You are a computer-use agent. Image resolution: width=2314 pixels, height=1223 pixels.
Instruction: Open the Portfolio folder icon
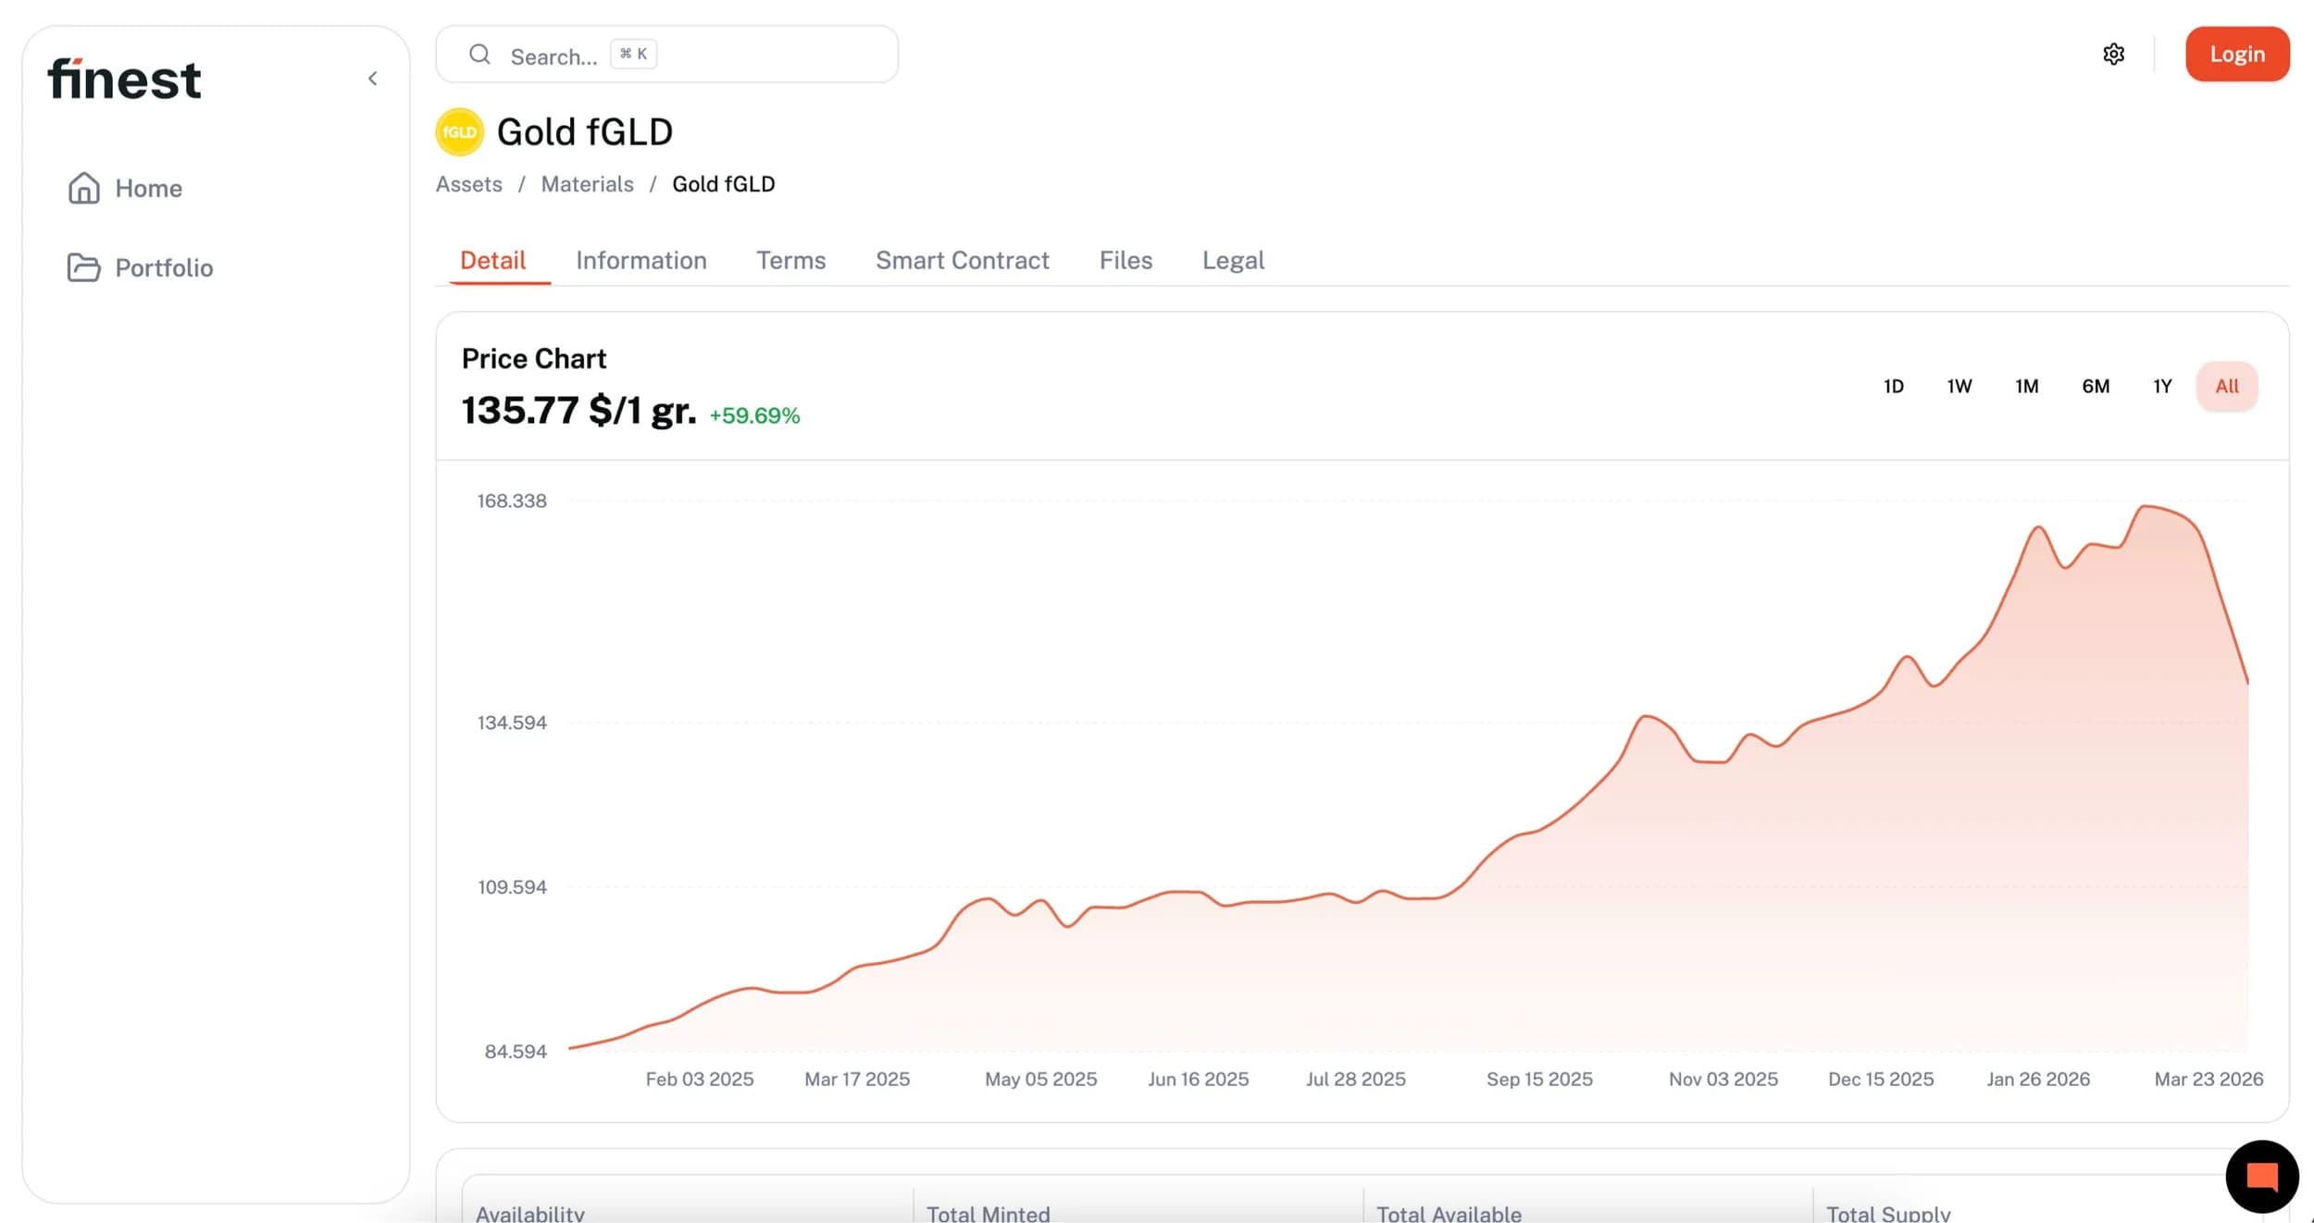[84, 267]
